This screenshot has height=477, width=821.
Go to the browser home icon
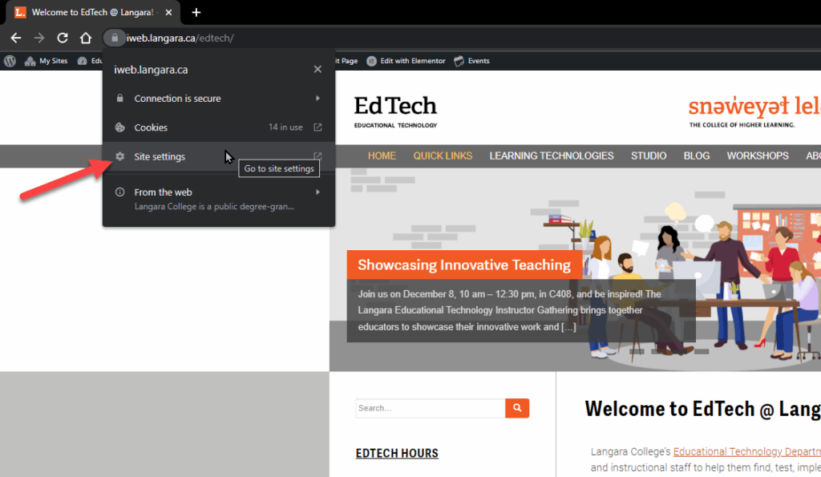tap(86, 38)
